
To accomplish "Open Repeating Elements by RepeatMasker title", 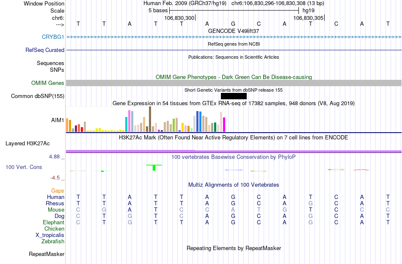I will pyautogui.click(x=234, y=248).
